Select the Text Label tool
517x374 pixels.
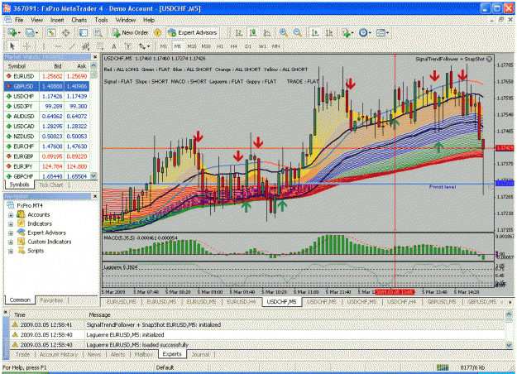click(128, 46)
